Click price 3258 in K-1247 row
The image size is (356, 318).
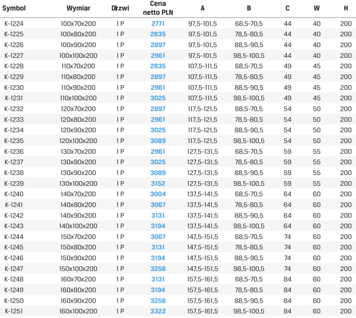(x=158, y=269)
